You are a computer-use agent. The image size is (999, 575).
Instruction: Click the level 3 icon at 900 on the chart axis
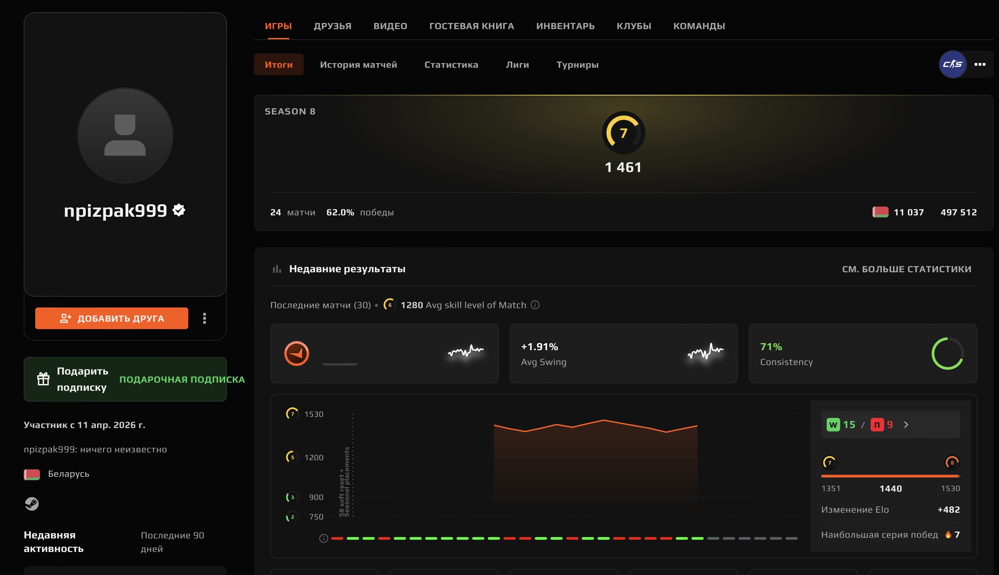292,497
